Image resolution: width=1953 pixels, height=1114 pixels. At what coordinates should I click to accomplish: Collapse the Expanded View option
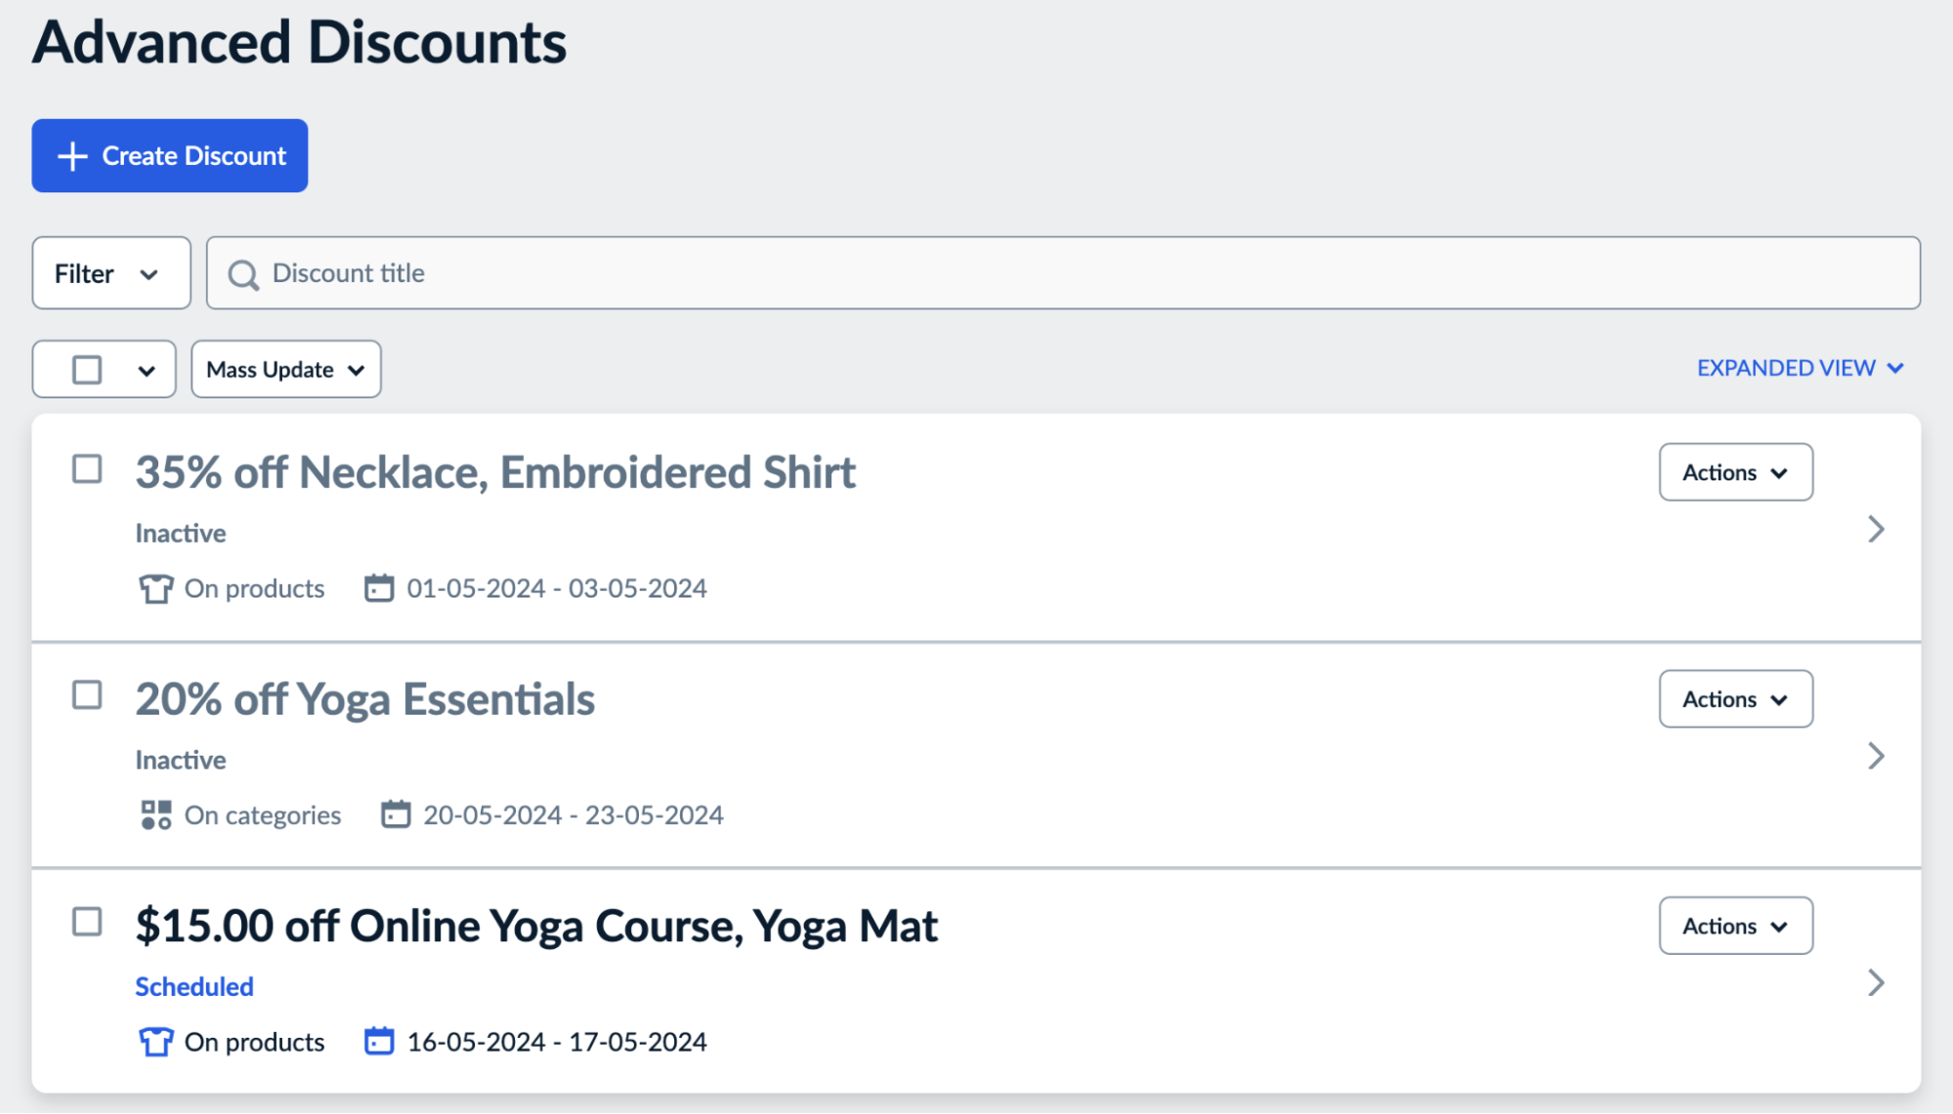click(x=1801, y=368)
